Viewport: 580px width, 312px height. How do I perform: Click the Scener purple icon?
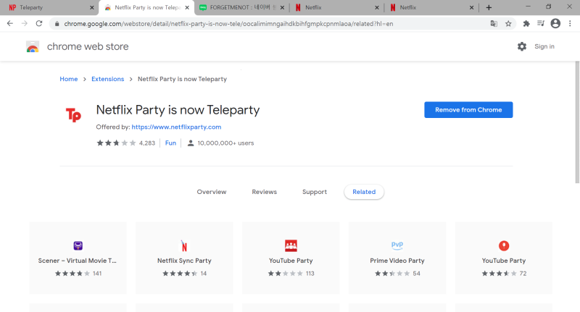click(78, 245)
